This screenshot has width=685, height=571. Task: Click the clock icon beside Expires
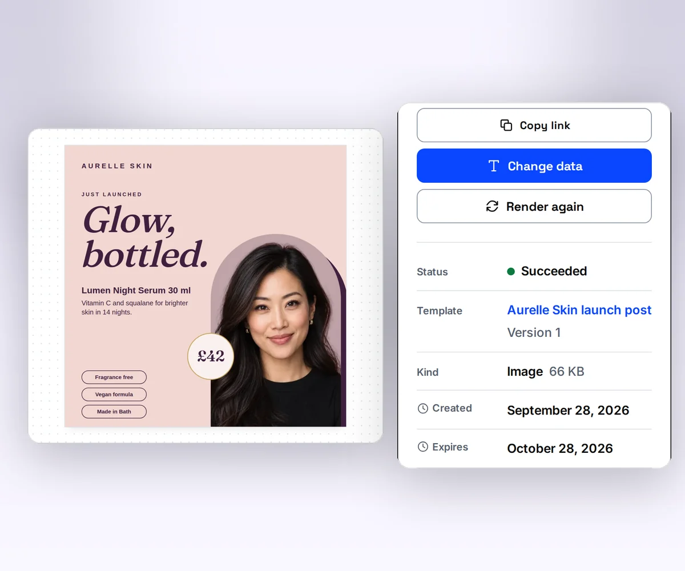pyautogui.click(x=423, y=447)
